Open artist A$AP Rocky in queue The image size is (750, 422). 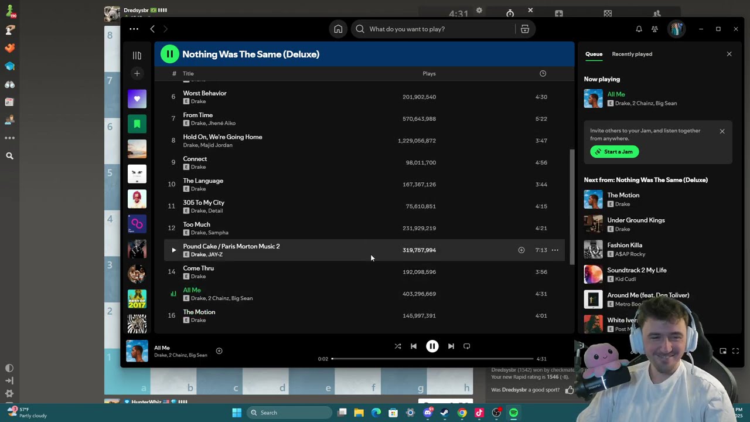click(x=630, y=254)
